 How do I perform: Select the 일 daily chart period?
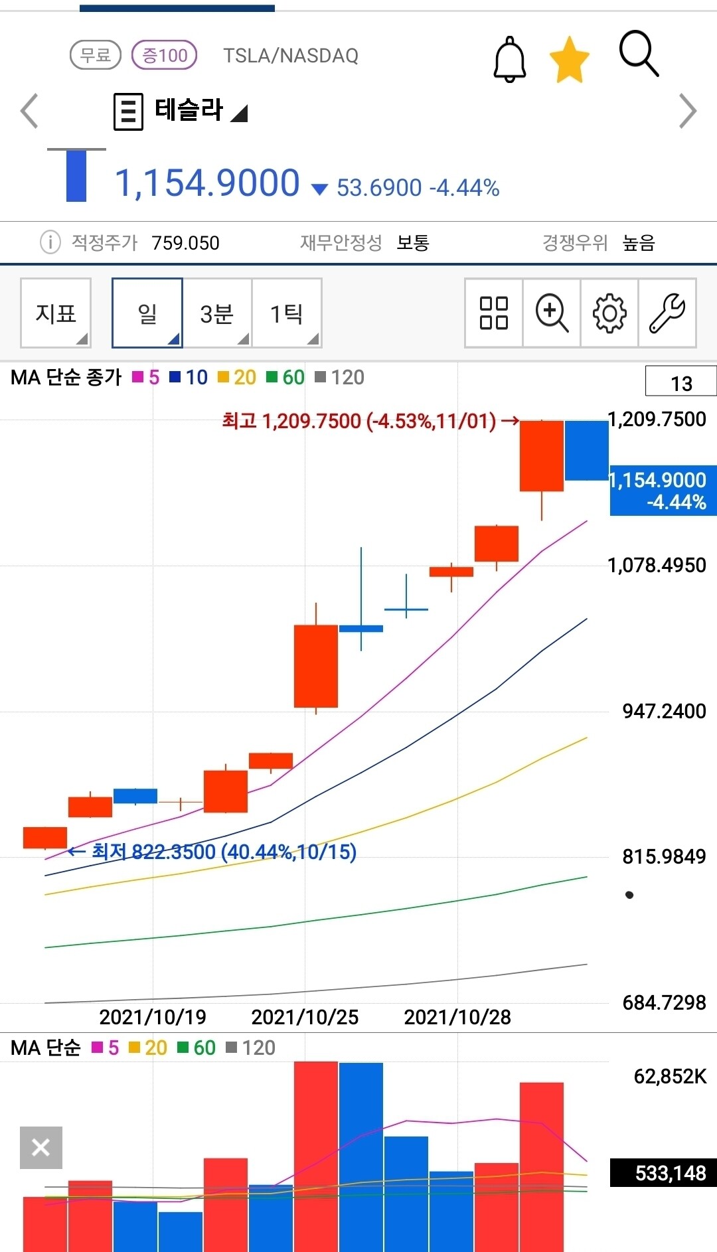[147, 313]
